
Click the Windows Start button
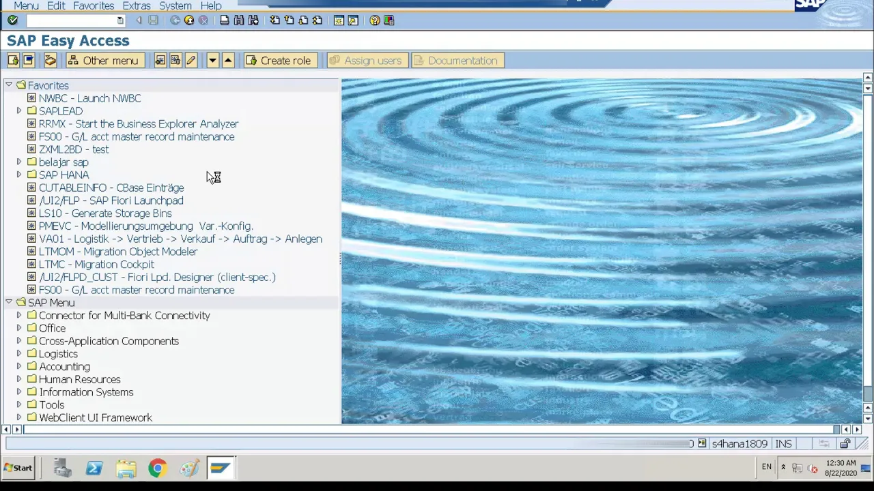18,468
